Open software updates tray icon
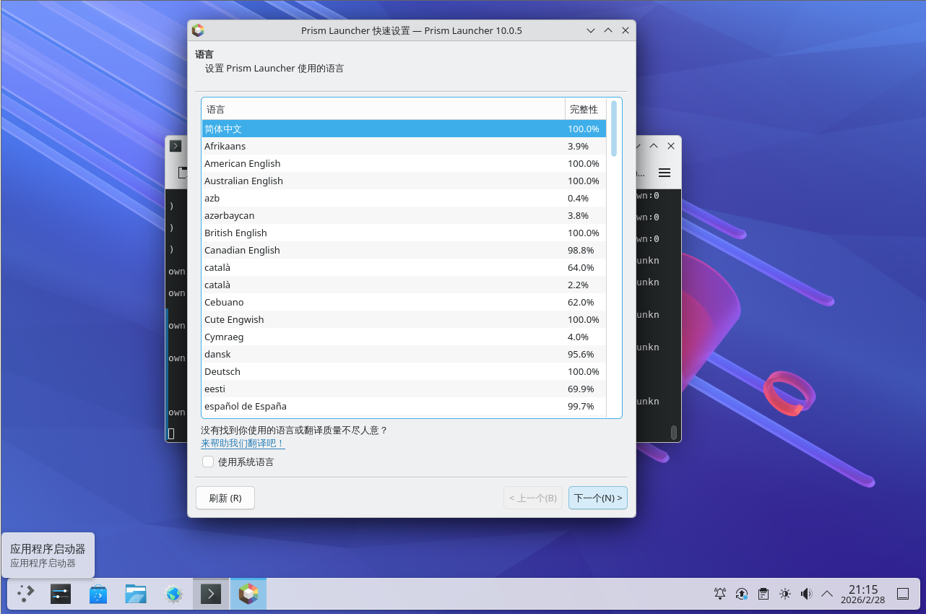926x614 pixels. (x=742, y=594)
